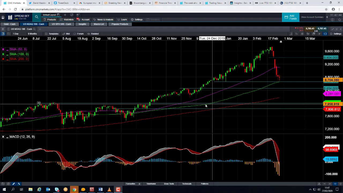Open the chart Forum
This screenshot has height=193, width=343.
(x=79, y=34)
